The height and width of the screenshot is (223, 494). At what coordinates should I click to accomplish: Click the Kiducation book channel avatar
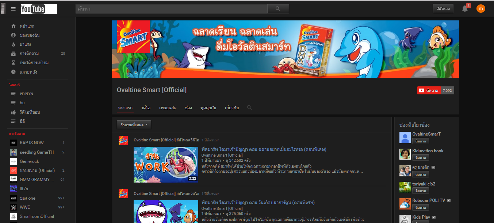(x=405, y=154)
